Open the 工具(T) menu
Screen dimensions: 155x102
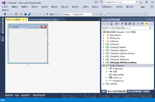coord(85,7)
